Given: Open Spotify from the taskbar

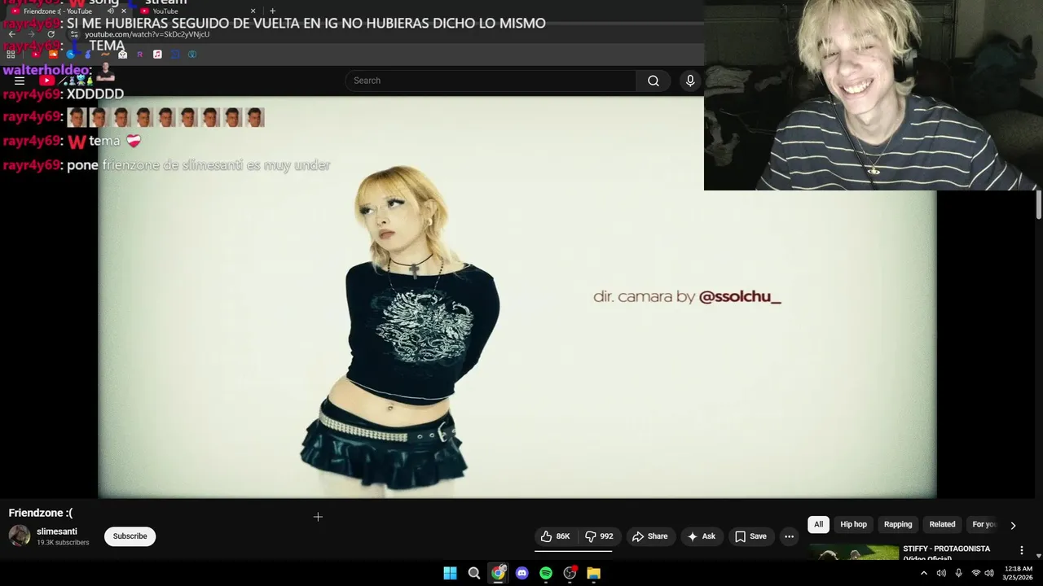Looking at the screenshot, I should pyautogui.click(x=546, y=573).
